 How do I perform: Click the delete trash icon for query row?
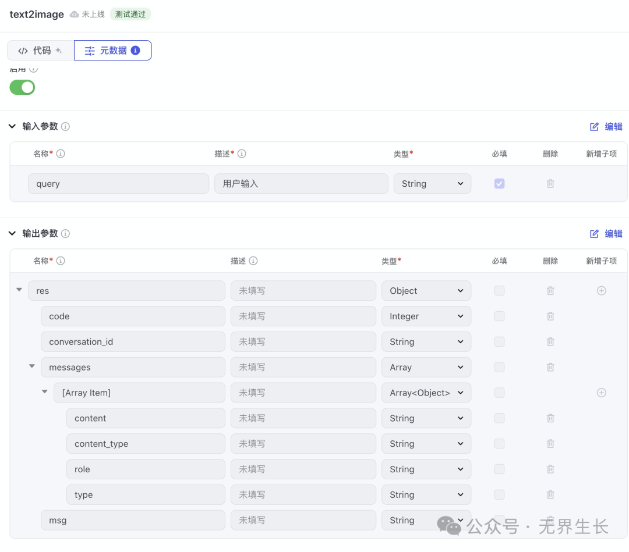[x=550, y=184]
